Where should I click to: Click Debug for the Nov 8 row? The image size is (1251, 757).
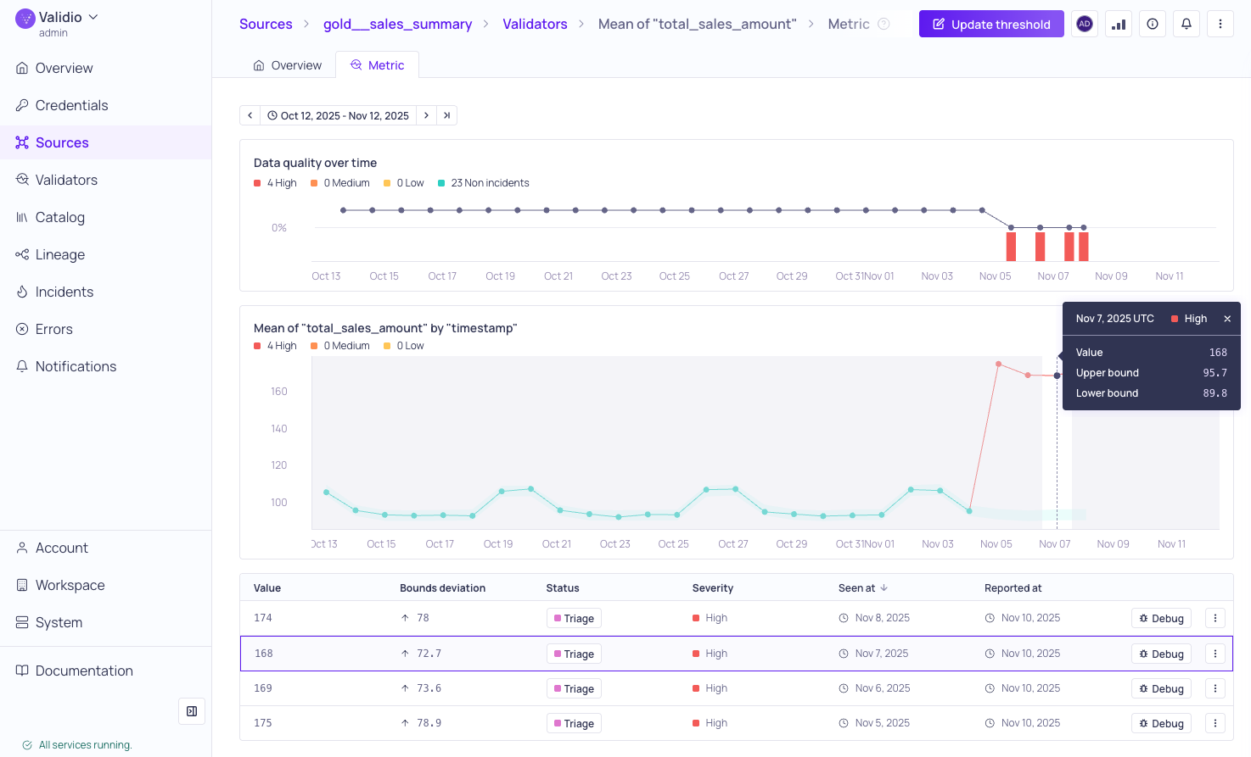[x=1161, y=618]
